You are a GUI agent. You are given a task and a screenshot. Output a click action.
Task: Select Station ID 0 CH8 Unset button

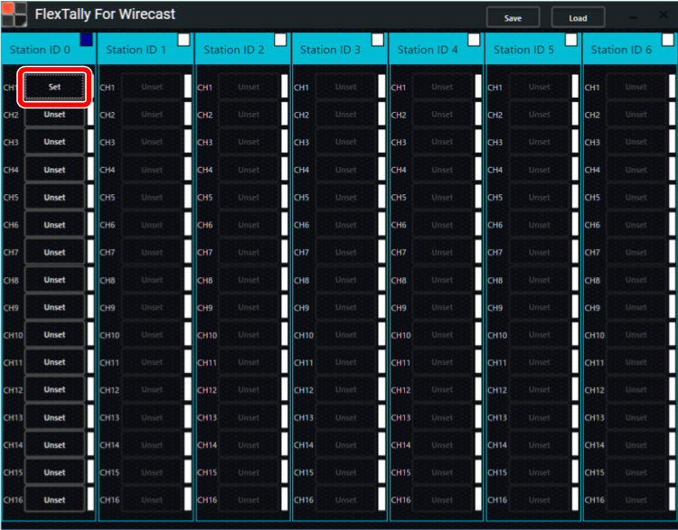point(54,280)
